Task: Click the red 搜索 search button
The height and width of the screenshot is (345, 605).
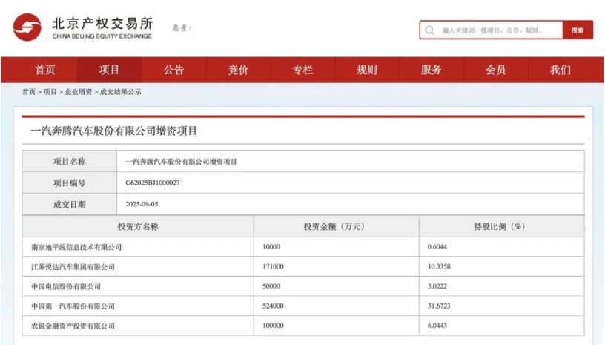Action: [578, 30]
